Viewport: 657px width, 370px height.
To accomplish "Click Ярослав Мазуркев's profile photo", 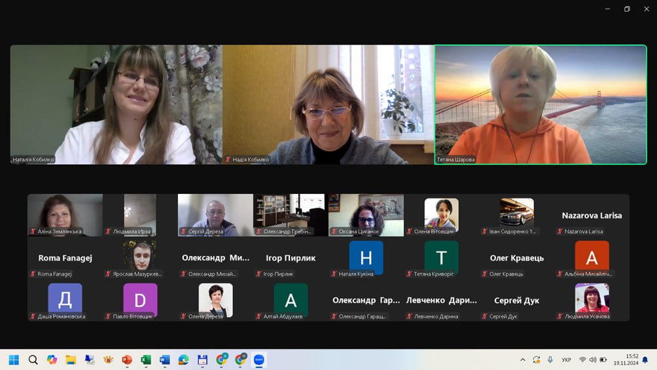I will [141, 255].
